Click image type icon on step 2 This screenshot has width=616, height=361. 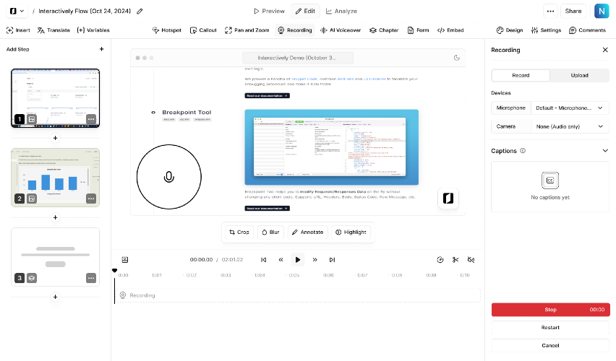32,199
